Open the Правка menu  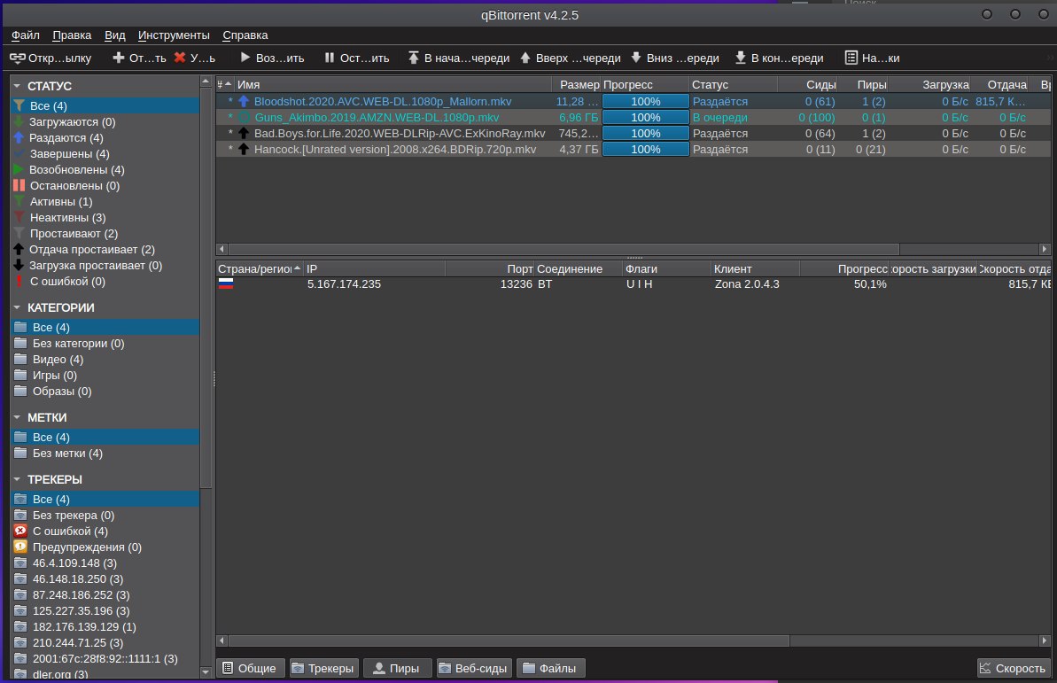point(72,35)
